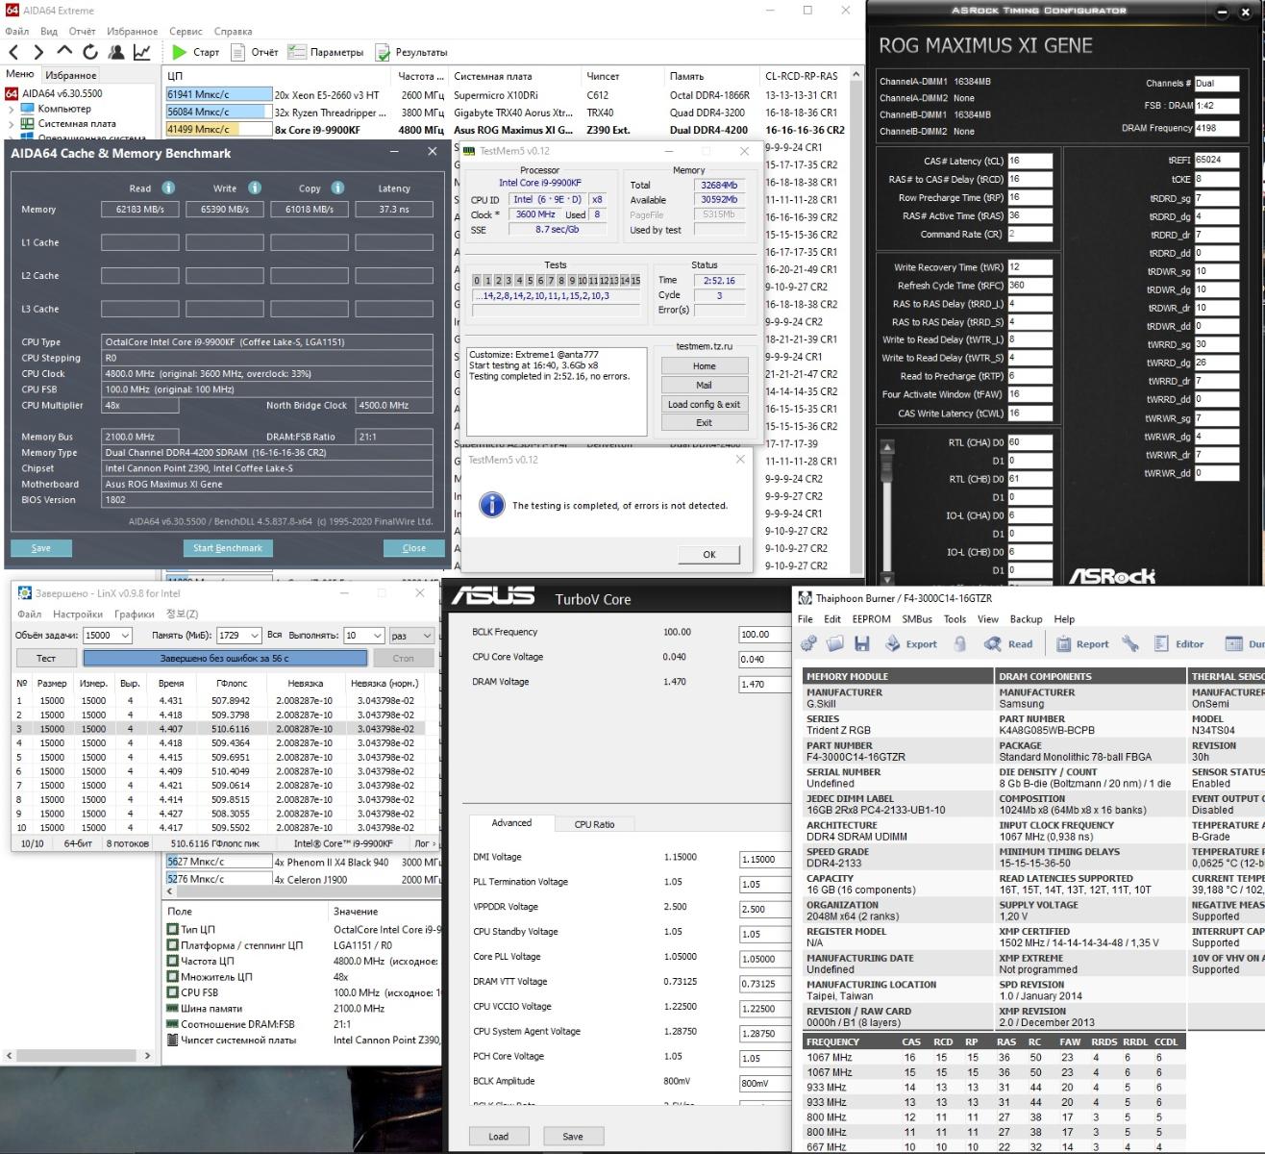This screenshot has height=1154, width=1265.
Task: Open the Editor icon in Thaiphoon Burner
Action: point(1161,644)
